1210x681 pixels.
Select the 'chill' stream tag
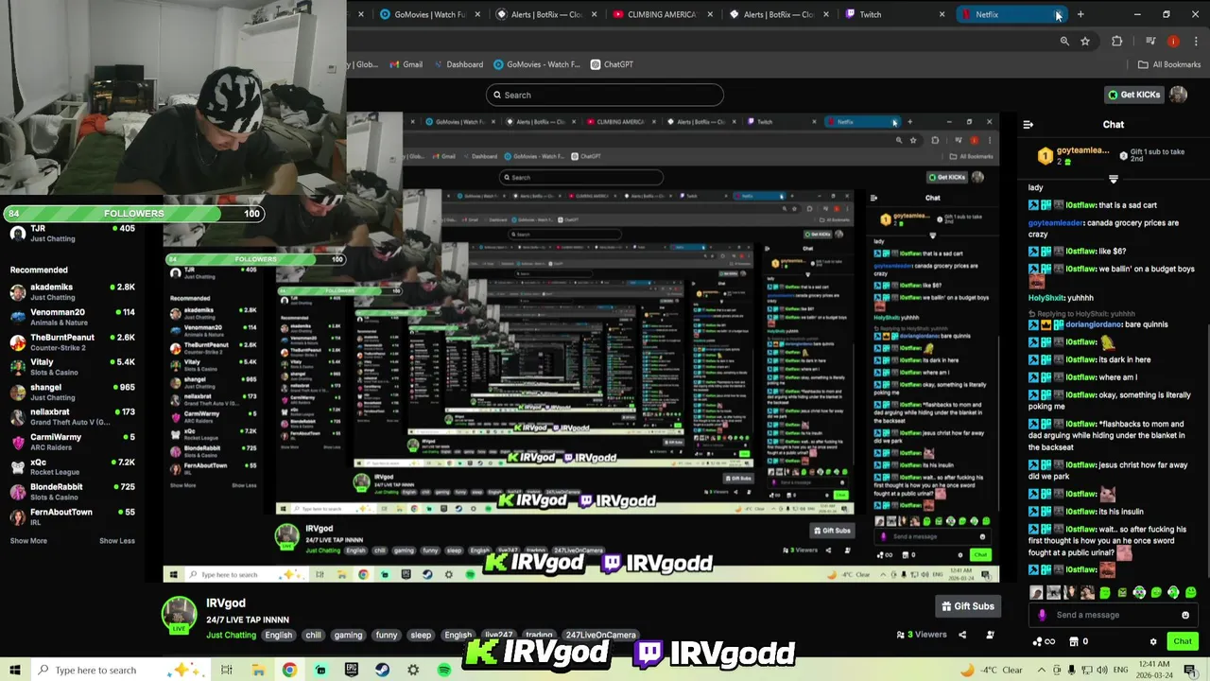[313, 636]
